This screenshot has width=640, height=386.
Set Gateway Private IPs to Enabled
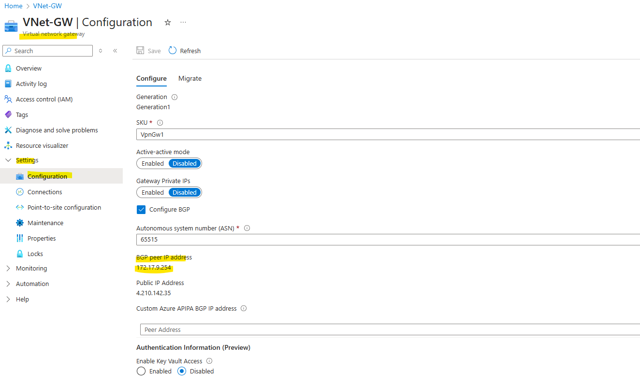pyautogui.click(x=153, y=192)
